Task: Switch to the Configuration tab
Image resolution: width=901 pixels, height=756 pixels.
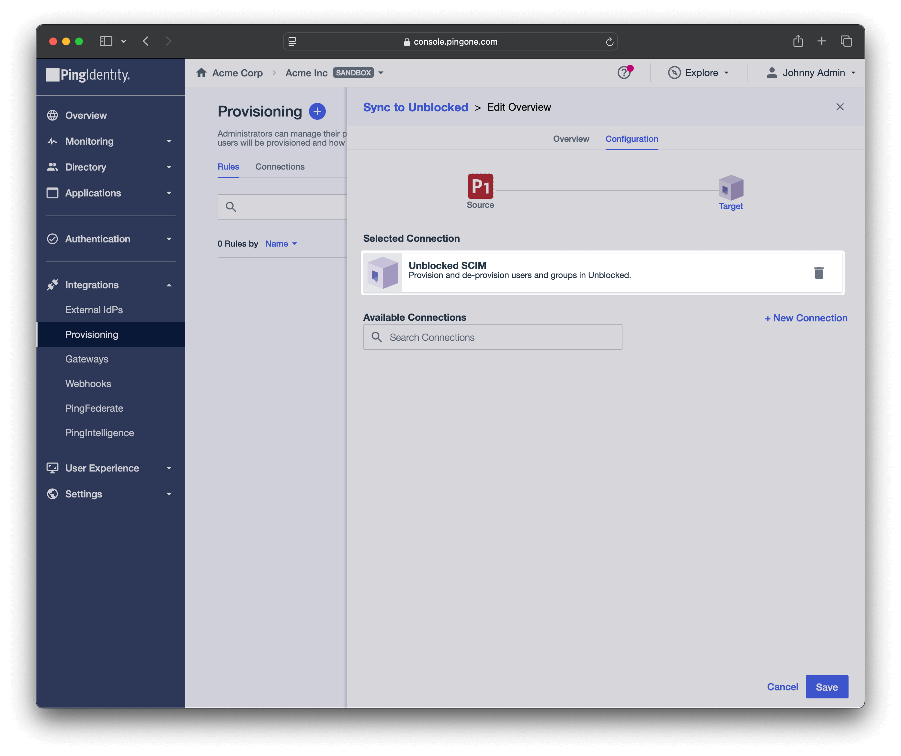Action: [632, 139]
